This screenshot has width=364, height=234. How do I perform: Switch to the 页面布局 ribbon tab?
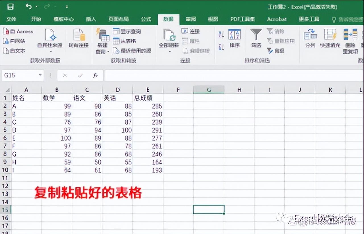tap(118, 19)
